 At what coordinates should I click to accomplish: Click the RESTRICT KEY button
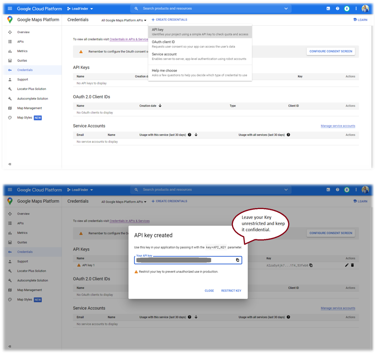[231, 291]
